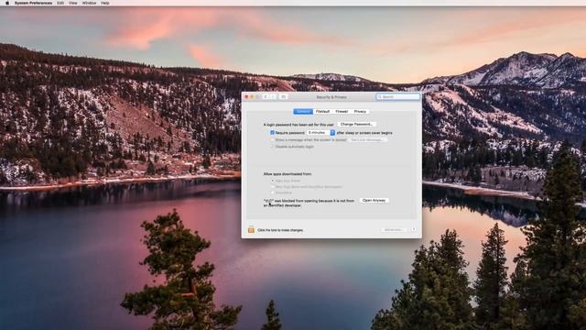The width and height of the screenshot is (586, 330).
Task: Switch to the Privacy tab
Action: 360,112
